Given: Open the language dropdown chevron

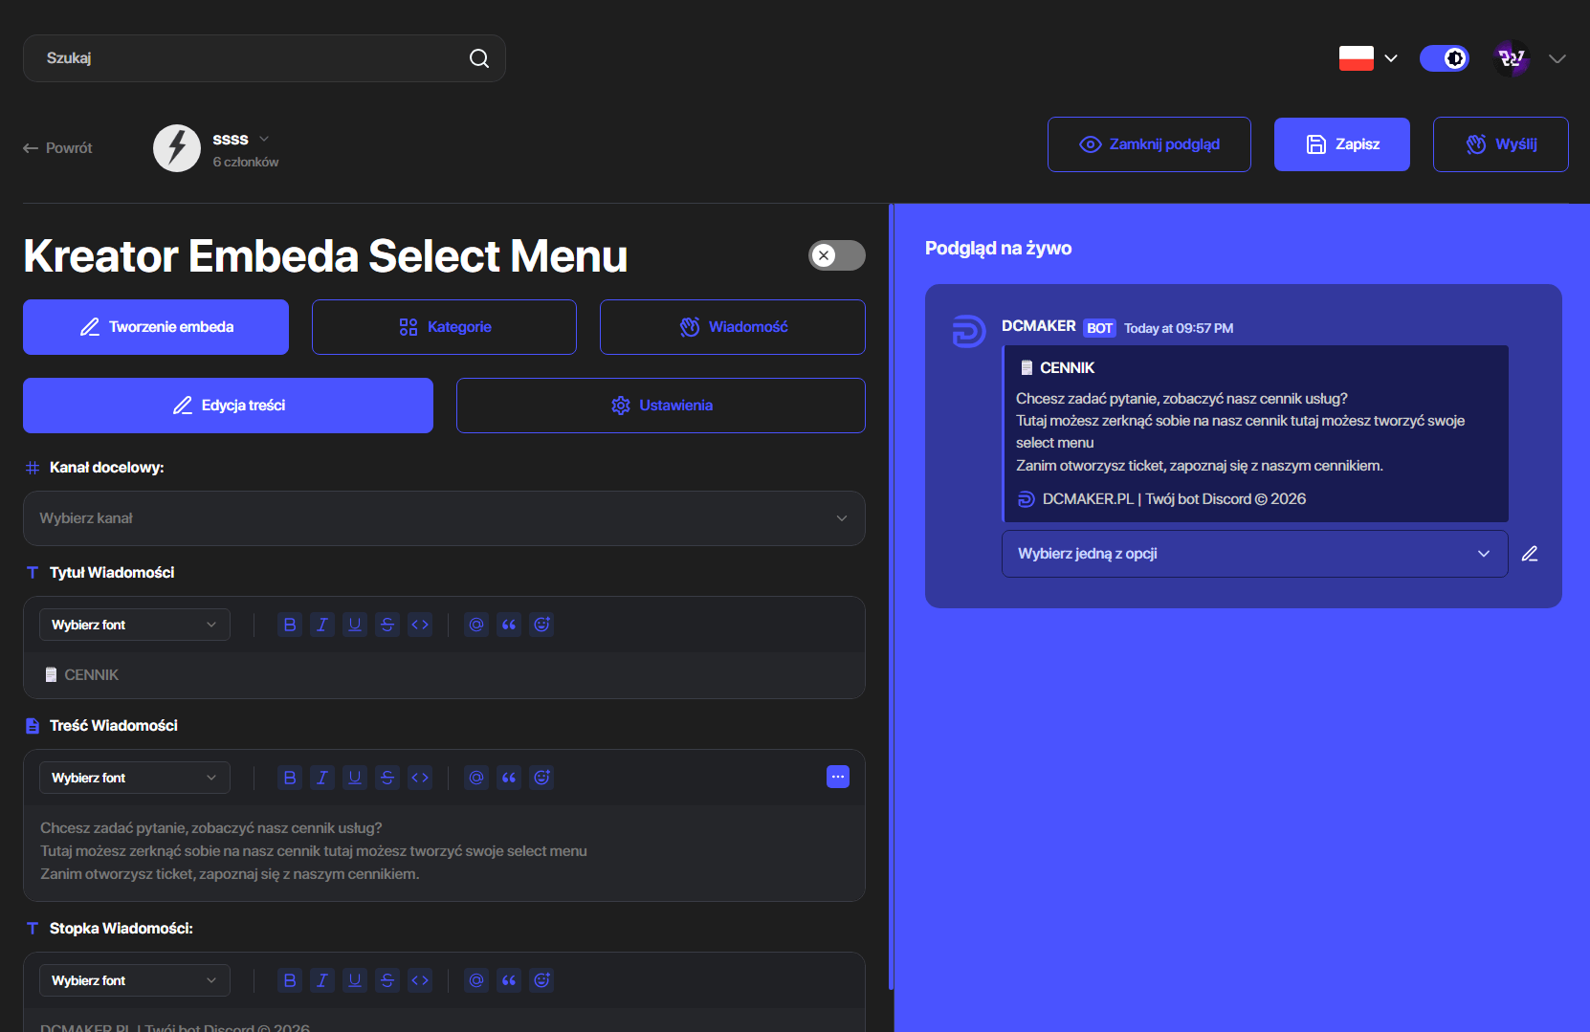Looking at the screenshot, I should pos(1391,58).
